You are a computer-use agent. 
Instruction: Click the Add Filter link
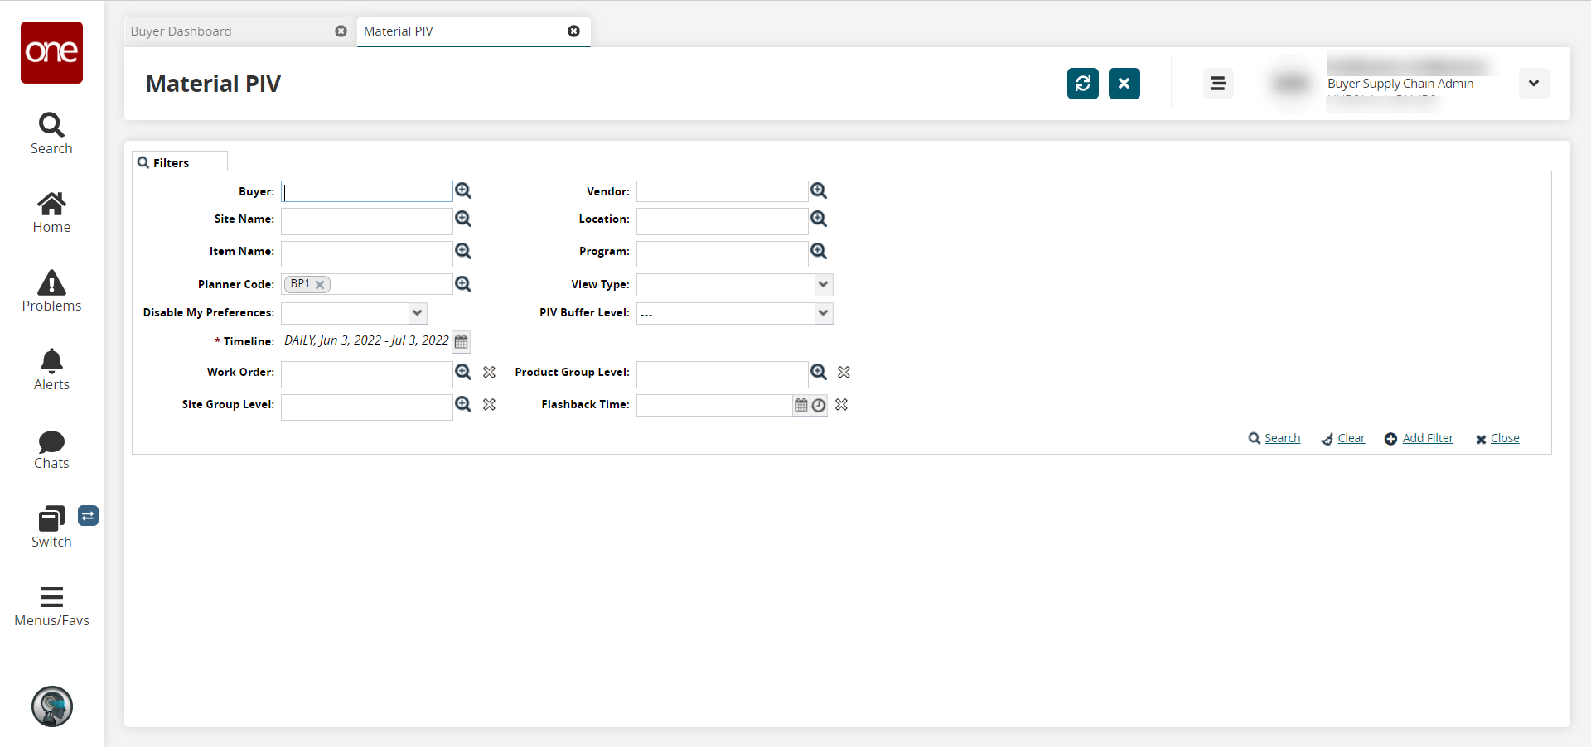point(1427,438)
